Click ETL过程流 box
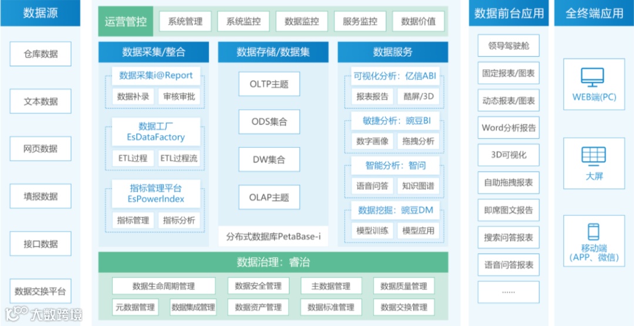Viewport: 634px width, 326px height. pyautogui.click(x=179, y=158)
